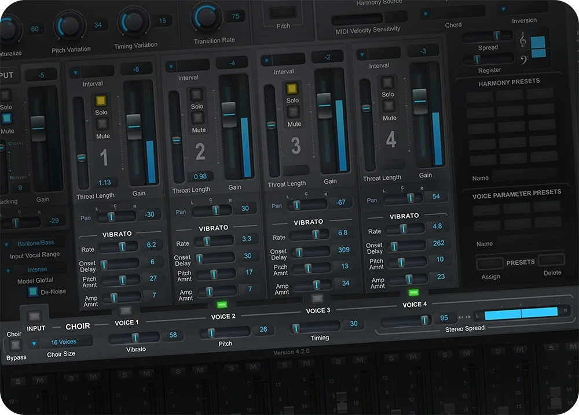Mute Voice 4 channel
Screen dimensions: 579x415
pos(388,106)
